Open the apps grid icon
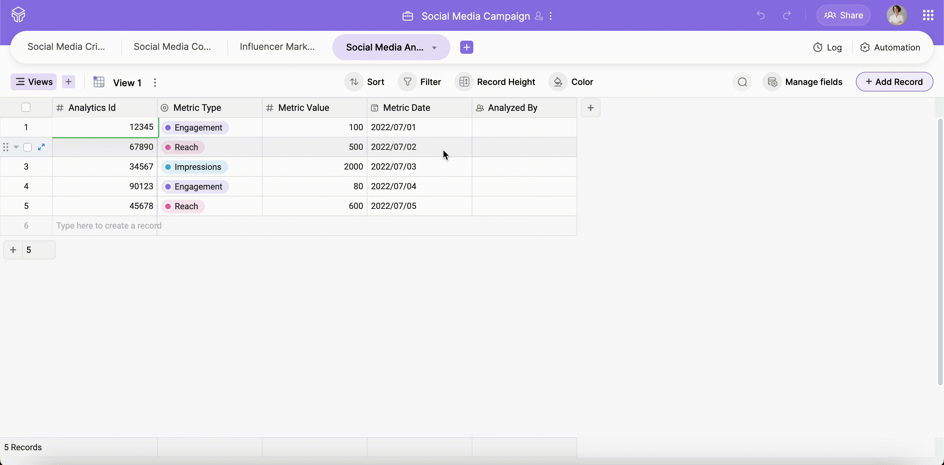 pos(928,15)
